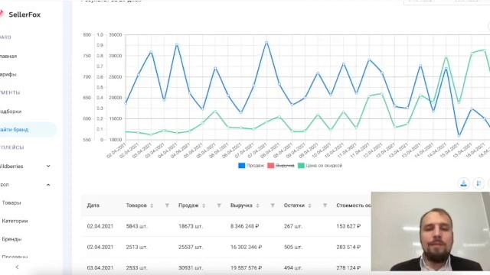The image size is (490, 275).
Task: Toggle Выручка series in chart legend
Action: pyautogui.click(x=281, y=166)
